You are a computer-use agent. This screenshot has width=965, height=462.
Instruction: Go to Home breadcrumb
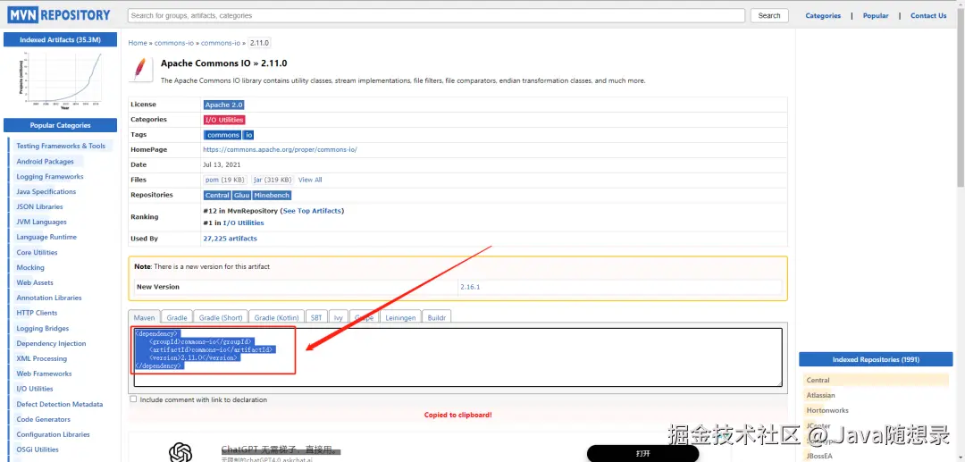[138, 43]
